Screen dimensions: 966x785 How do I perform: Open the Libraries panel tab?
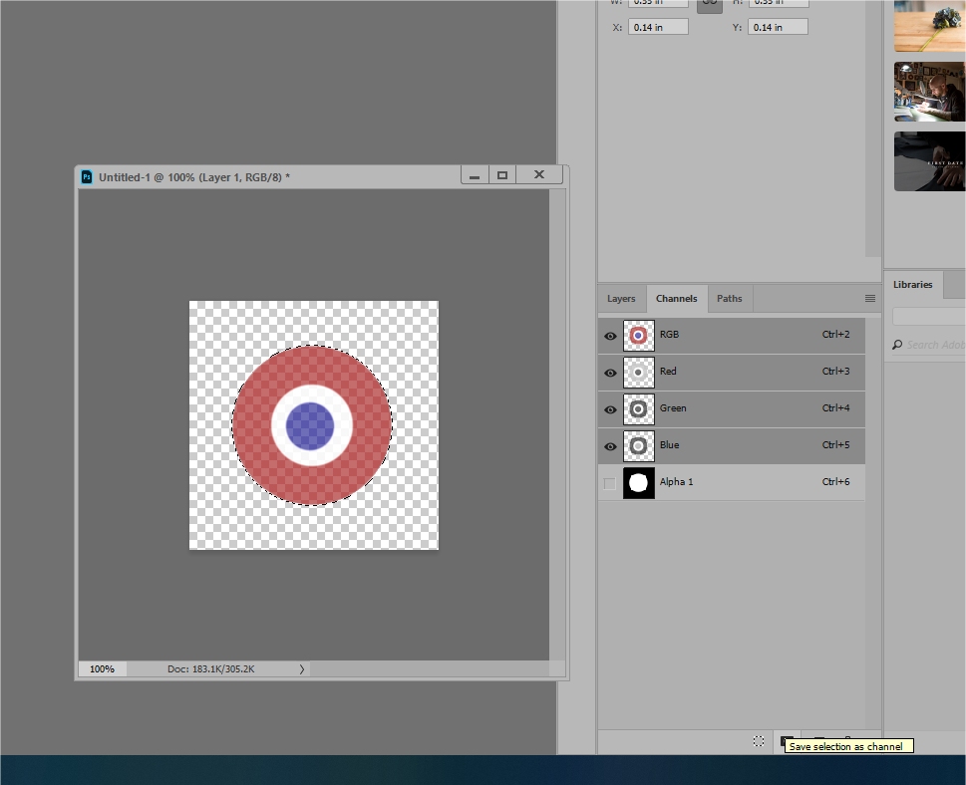[913, 285]
